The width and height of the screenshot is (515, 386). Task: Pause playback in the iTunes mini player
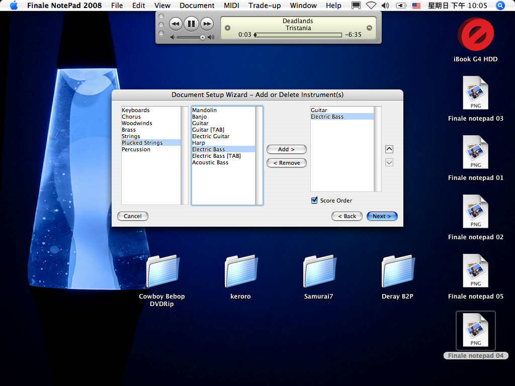191,24
